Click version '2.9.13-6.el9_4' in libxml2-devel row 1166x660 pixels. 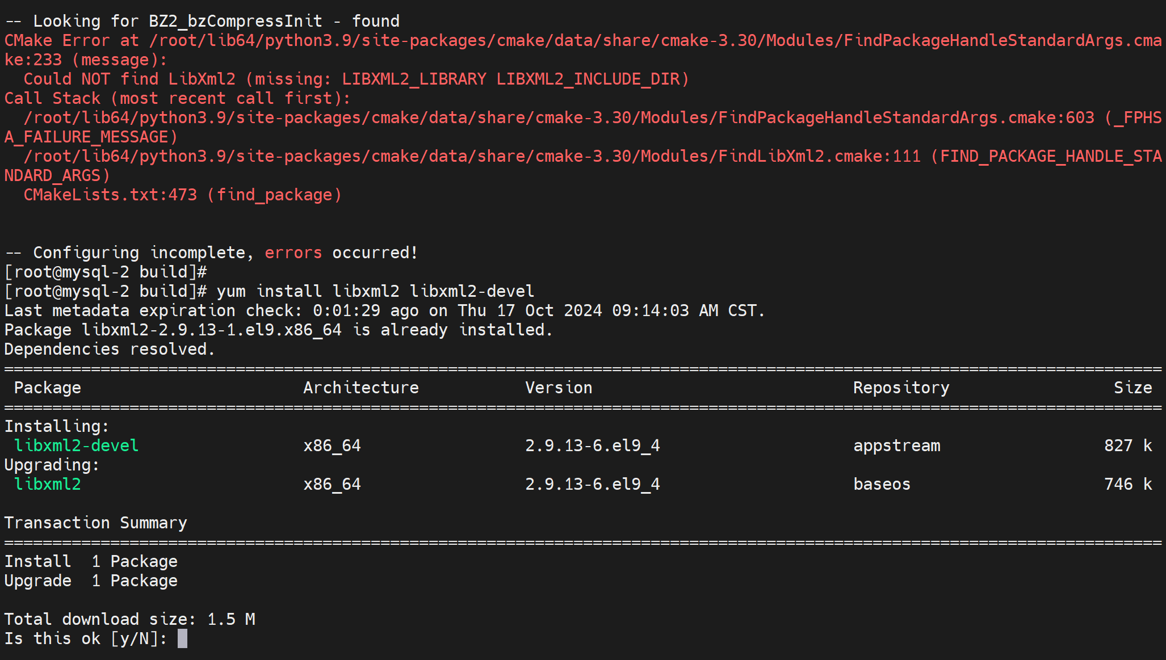coord(593,445)
